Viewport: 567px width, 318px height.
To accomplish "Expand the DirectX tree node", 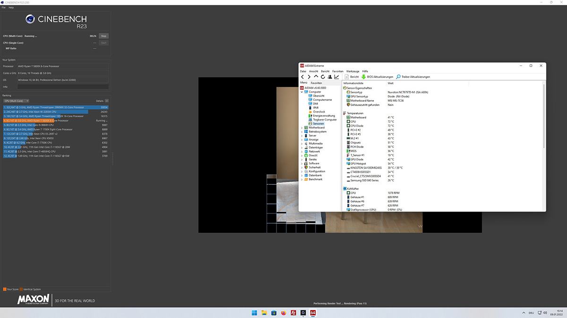I will point(302,155).
